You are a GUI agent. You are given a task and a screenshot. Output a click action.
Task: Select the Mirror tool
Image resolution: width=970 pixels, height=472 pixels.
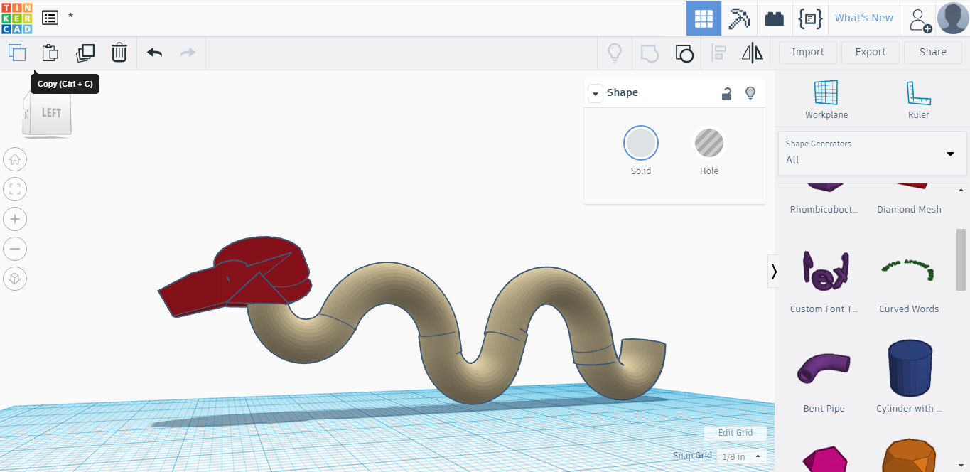752,53
